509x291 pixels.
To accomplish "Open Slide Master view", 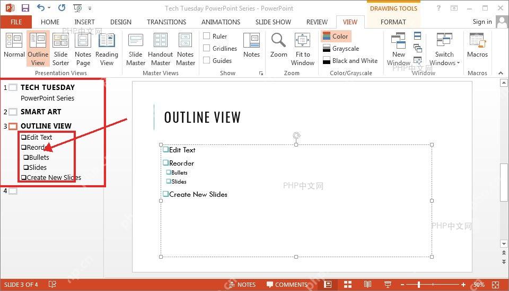I will [x=135, y=49].
